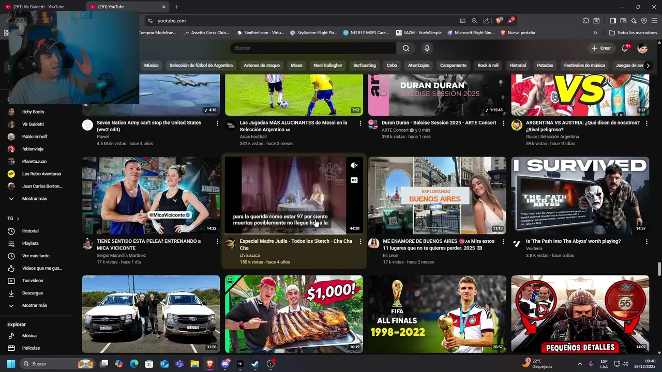Click the YouTube search magnifier button

click(x=406, y=48)
